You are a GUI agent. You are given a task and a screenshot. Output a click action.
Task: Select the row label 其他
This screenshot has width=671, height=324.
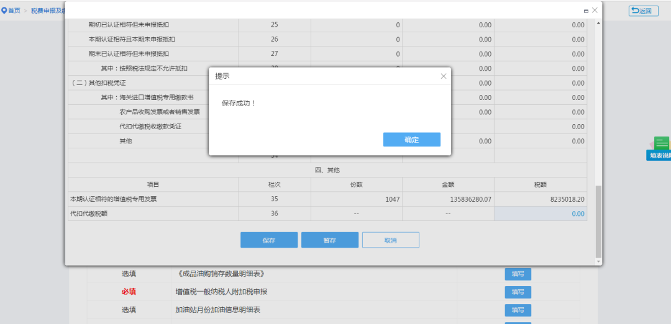click(126, 141)
